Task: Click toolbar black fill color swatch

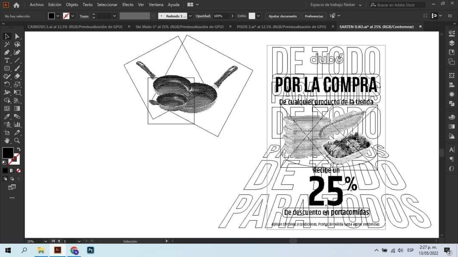Action: 8,152
